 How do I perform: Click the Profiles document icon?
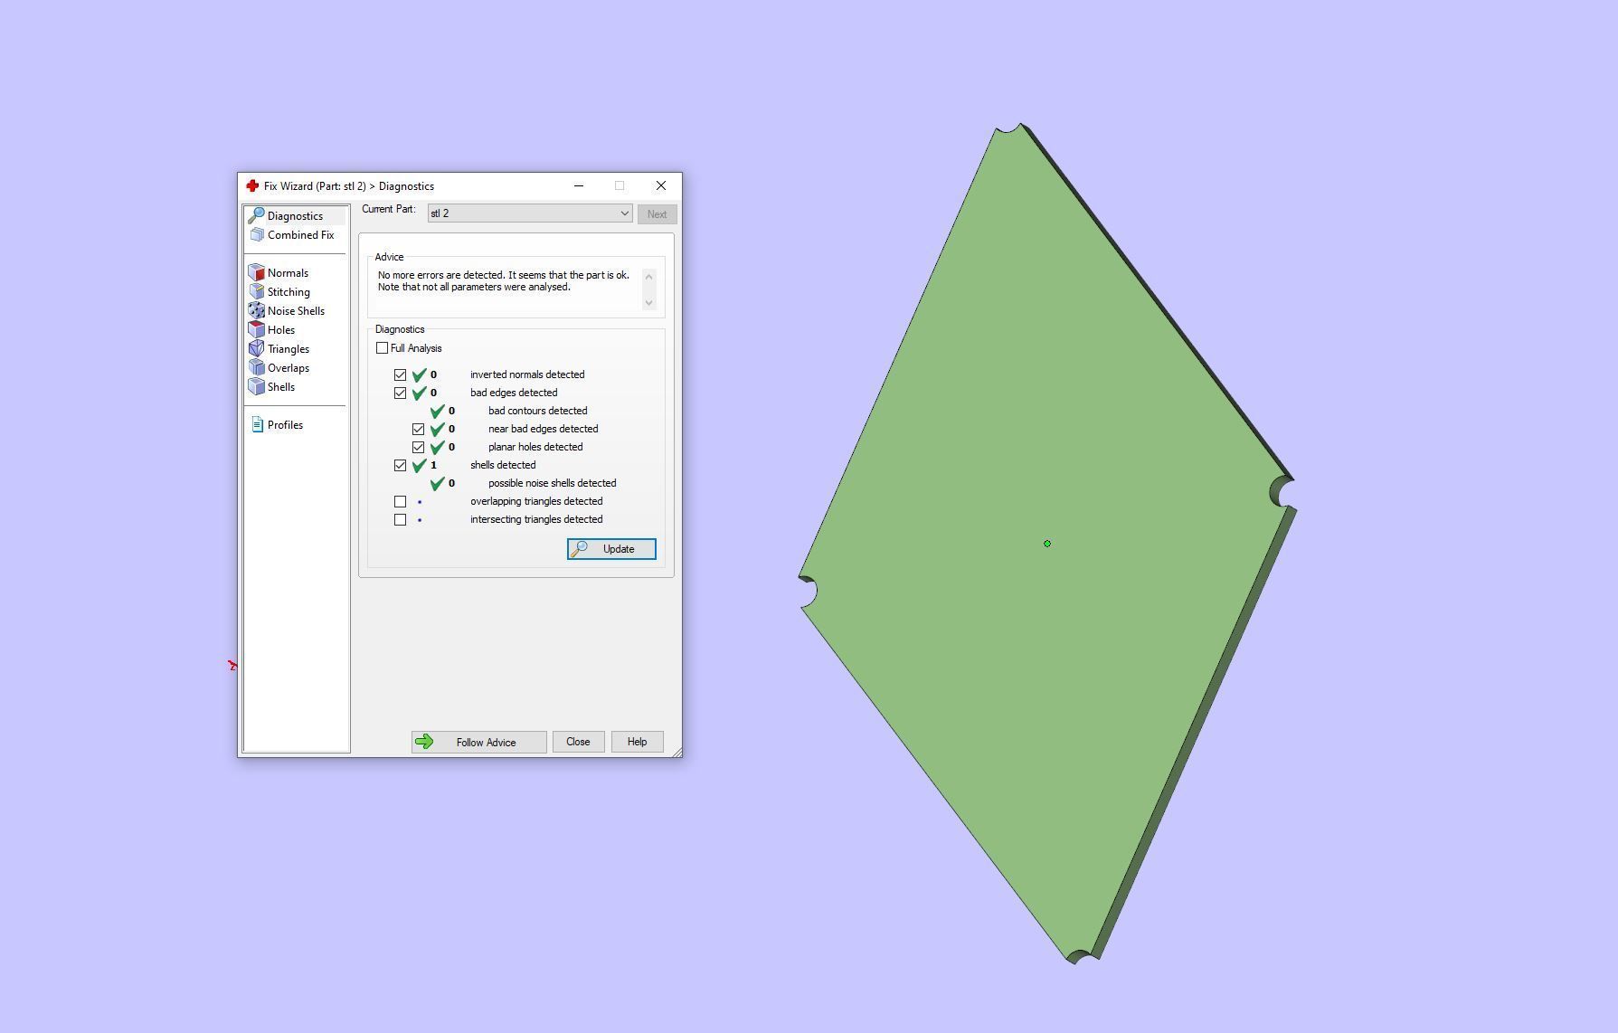[257, 424]
